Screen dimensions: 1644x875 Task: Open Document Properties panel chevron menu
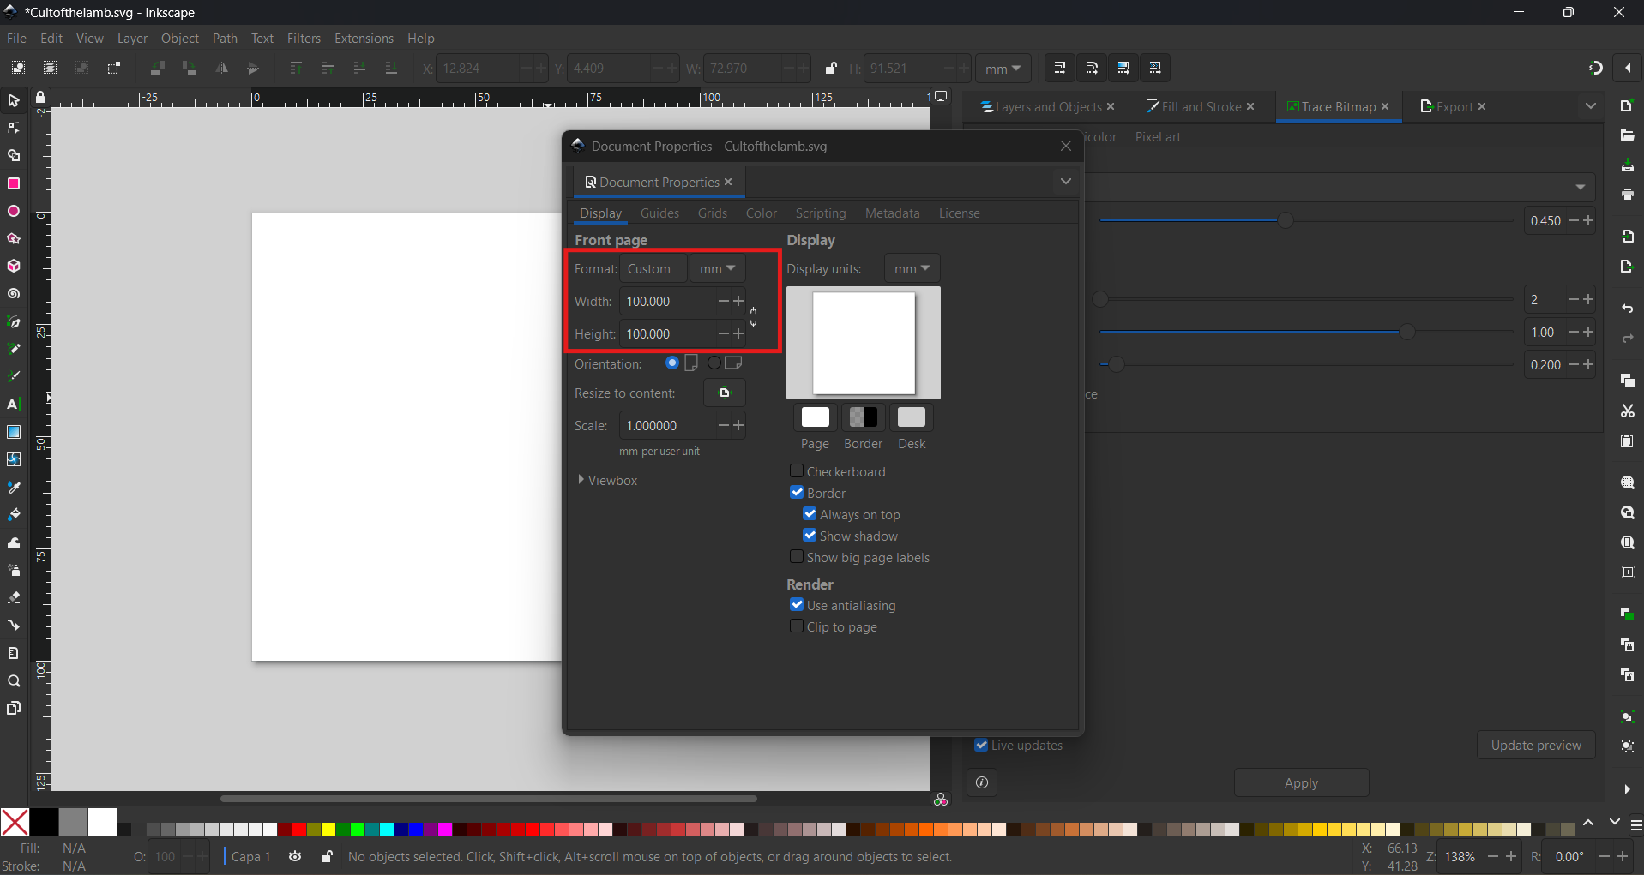click(1065, 182)
